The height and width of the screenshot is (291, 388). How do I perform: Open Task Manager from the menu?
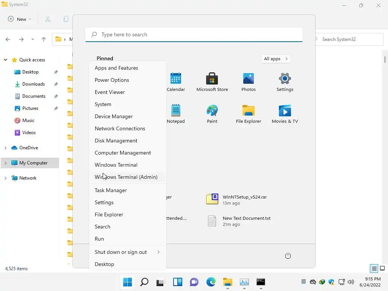[x=128, y=190]
